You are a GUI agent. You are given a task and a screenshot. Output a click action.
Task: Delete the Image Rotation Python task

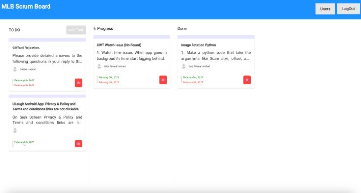pos(247,80)
